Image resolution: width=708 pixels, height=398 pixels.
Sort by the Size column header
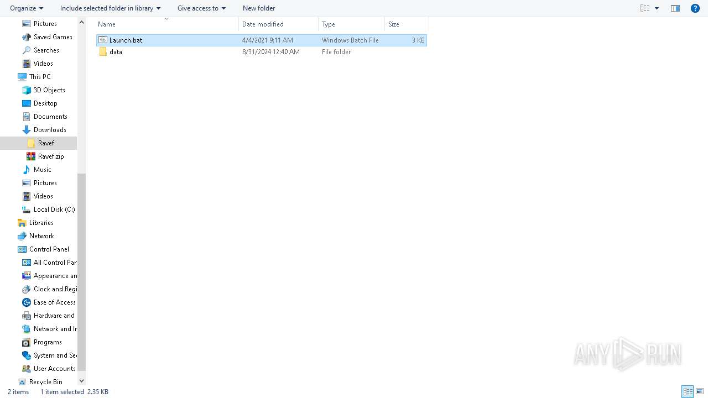tap(407, 24)
